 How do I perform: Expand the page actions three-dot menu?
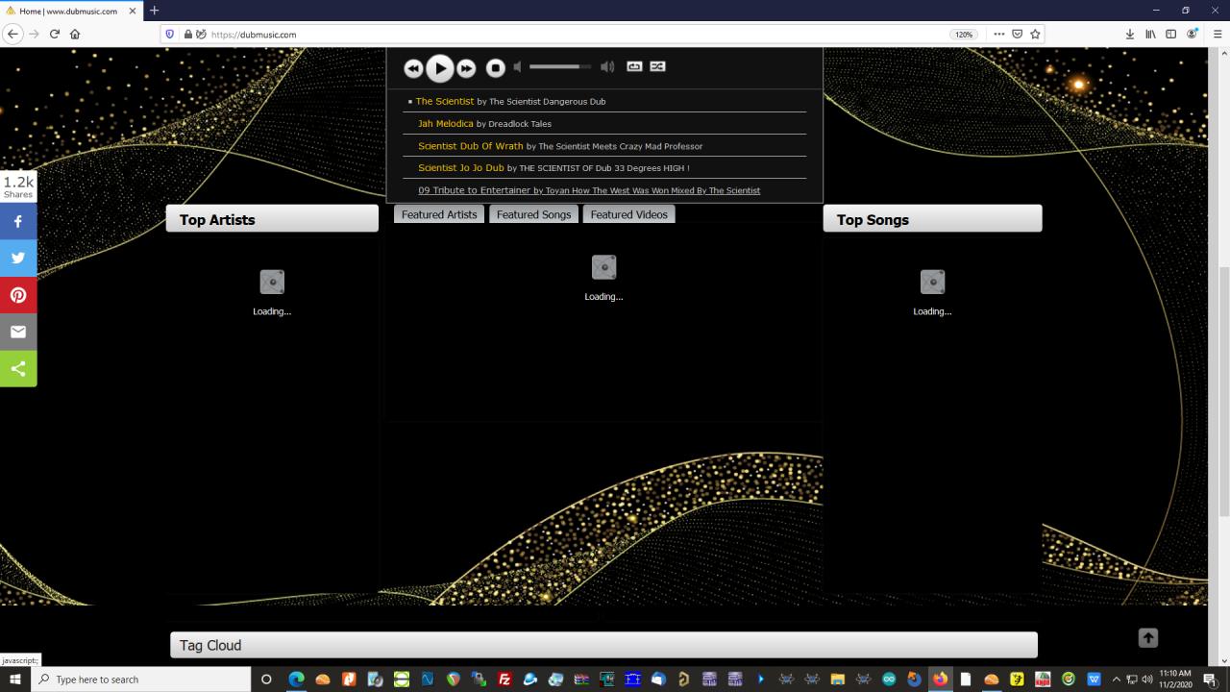[998, 34]
